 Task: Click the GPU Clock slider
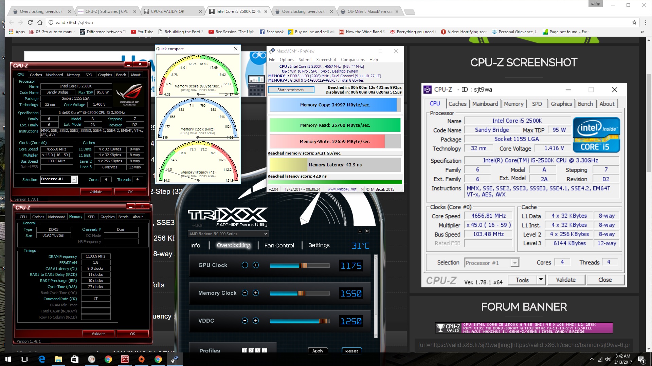(x=300, y=265)
